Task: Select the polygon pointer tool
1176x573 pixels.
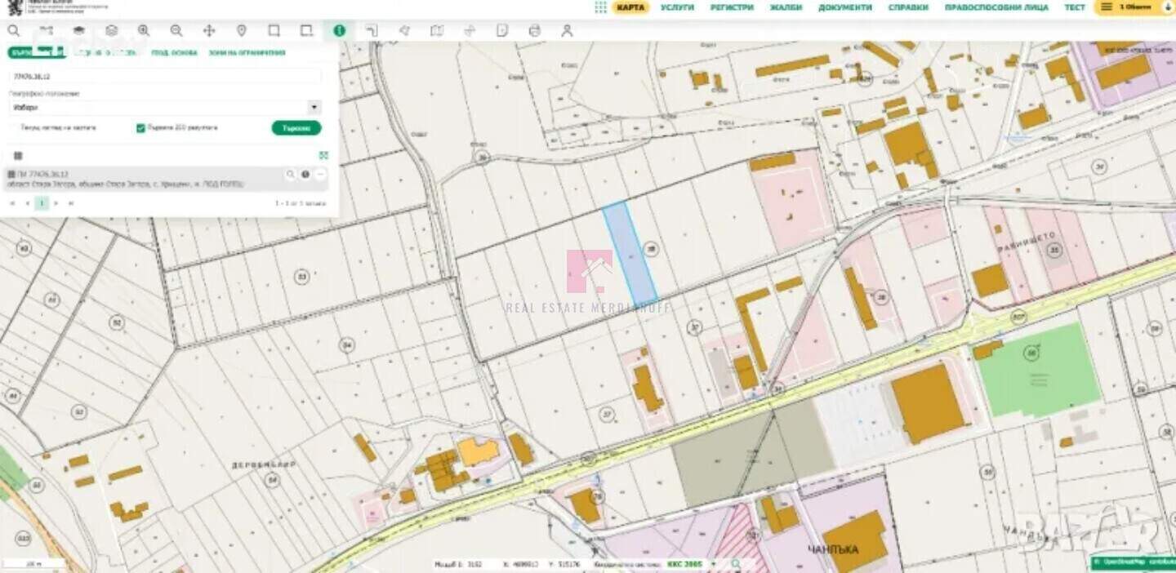Action: 404,31
